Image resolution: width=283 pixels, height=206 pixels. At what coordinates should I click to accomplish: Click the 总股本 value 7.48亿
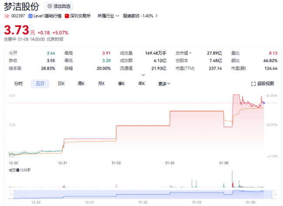(x=216, y=61)
